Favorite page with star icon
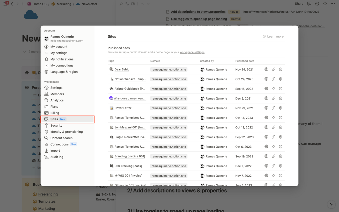 [x=325, y=4]
